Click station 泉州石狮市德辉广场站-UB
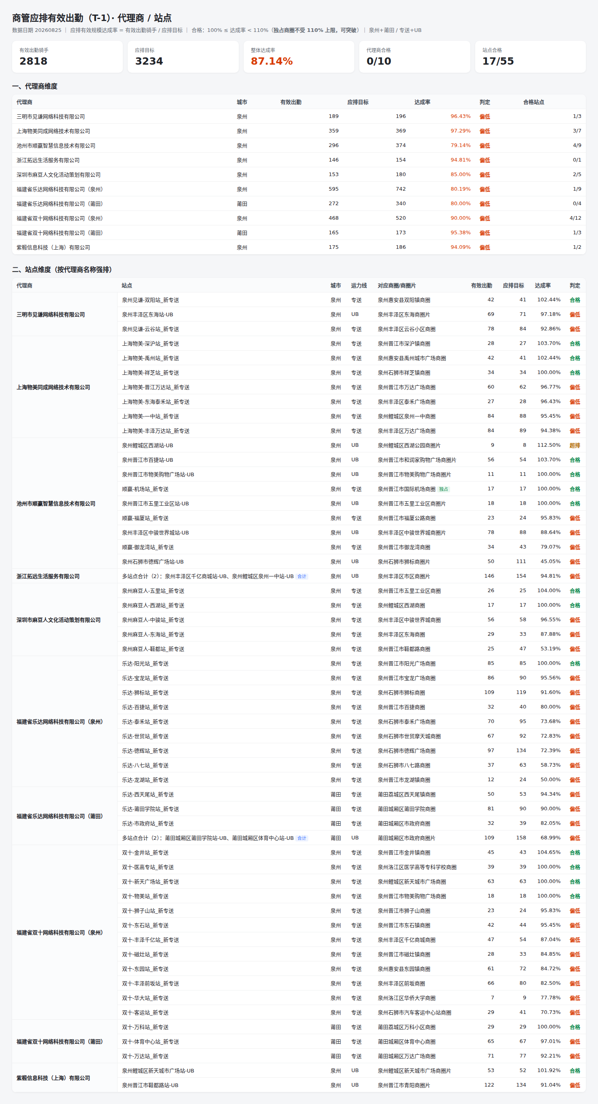 coord(153,562)
